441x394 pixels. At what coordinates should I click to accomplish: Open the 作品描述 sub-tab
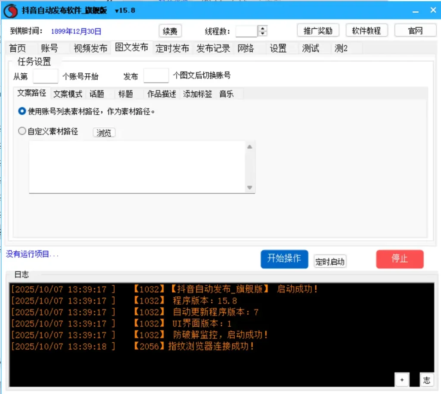click(x=161, y=94)
